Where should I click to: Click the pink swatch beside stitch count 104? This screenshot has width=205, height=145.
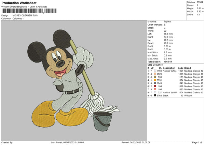pyautogui.click(x=155, y=89)
